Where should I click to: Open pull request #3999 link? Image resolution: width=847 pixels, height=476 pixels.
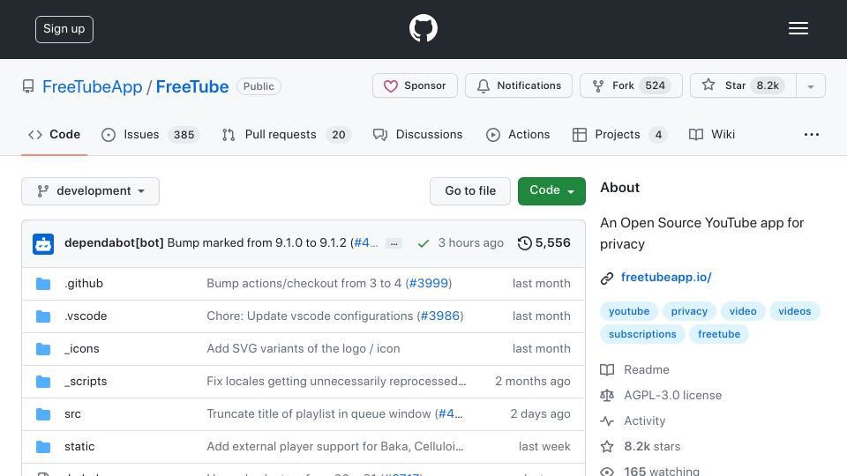(x=429, y=283)
